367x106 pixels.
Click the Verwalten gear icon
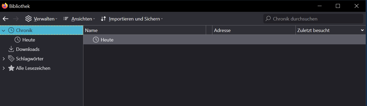point(28,19)
